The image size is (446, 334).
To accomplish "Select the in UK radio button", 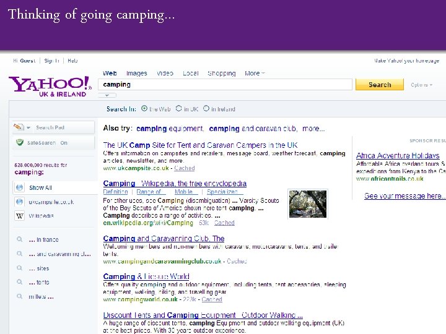I will click(178, 108).
